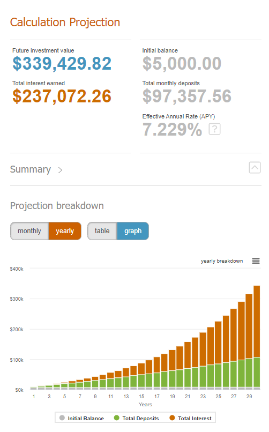
Task: Click the year 29 green deposits bar
Action: point(249,373)
